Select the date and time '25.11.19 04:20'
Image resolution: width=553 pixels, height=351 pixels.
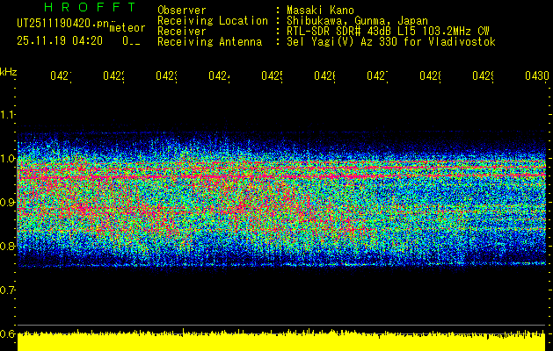click(60, 41)
